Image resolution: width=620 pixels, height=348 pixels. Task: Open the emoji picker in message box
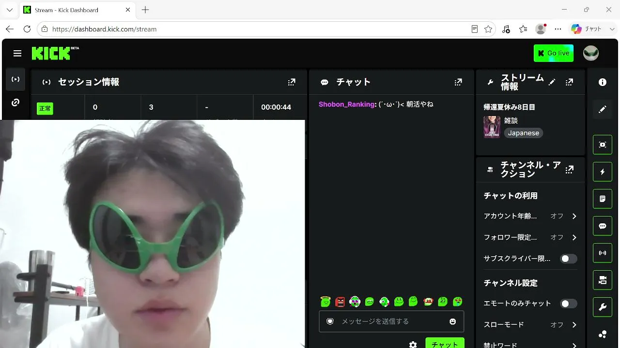(453, 321)
